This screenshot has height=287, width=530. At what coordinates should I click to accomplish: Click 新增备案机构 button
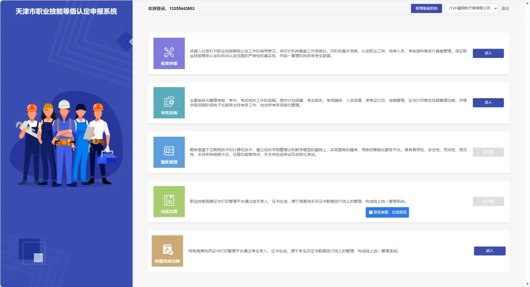click(x=426, y=8)
